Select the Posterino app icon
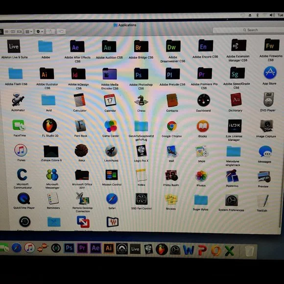 [232, 176]
